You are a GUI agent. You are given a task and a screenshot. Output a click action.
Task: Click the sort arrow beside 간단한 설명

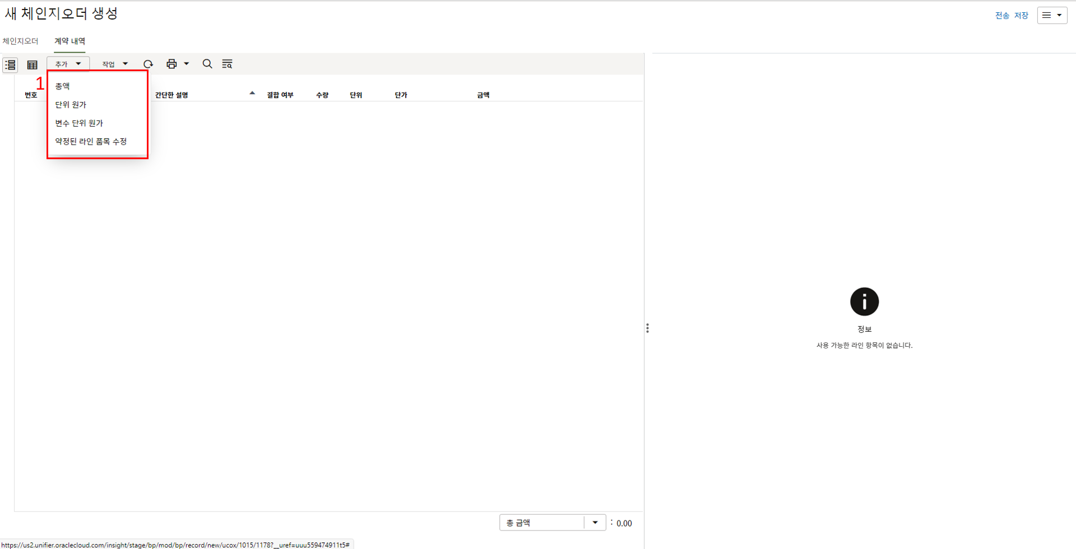click(x=252, y=93)
